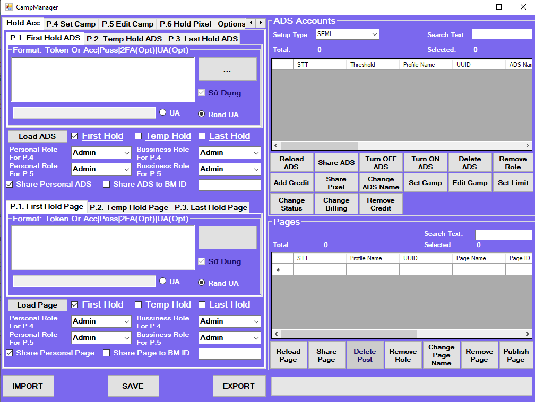535x402 pixels.
Task: Click the Load ADS button
Action: (37, 136)
